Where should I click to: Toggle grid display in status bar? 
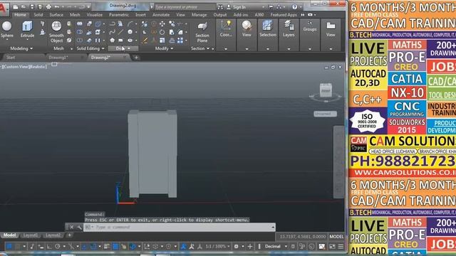point(9,247)
